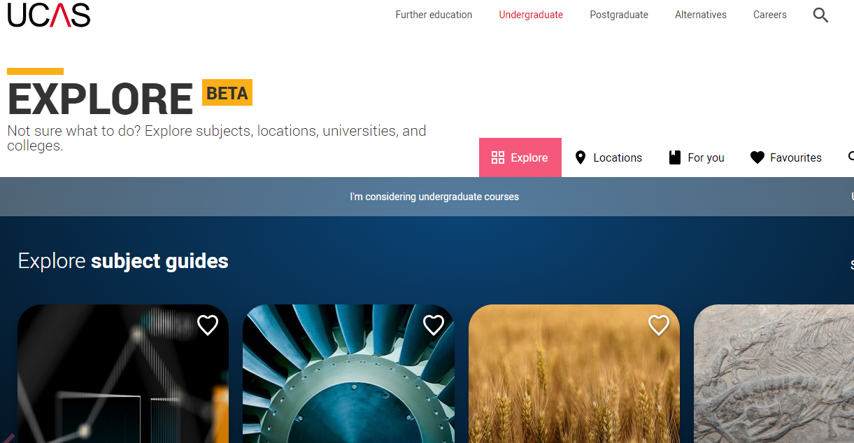Click the For you book icon
Viewport: 854px width, 443px height.
pos(675,157)
